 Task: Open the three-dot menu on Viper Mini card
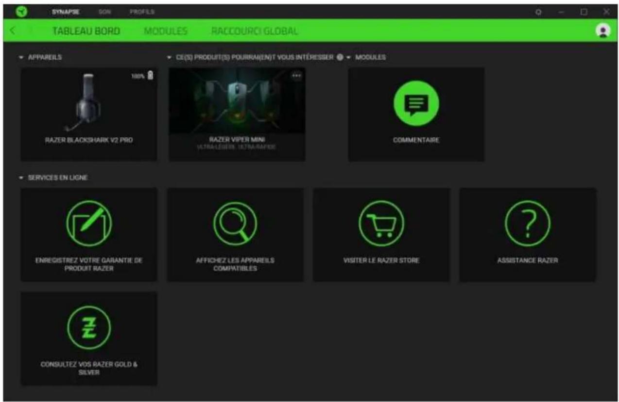296,76
